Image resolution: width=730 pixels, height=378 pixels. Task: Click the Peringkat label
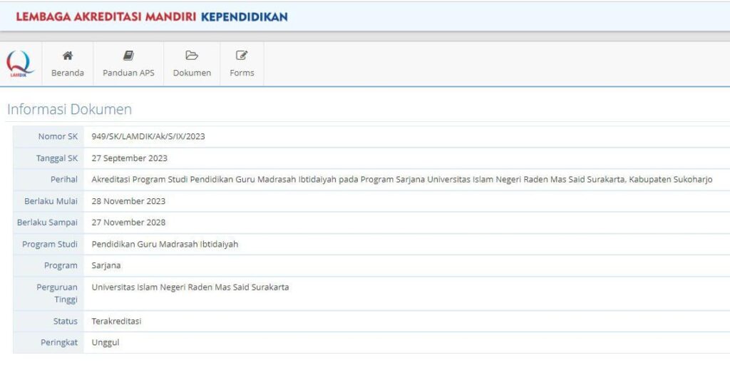click(x=59, y=342)
